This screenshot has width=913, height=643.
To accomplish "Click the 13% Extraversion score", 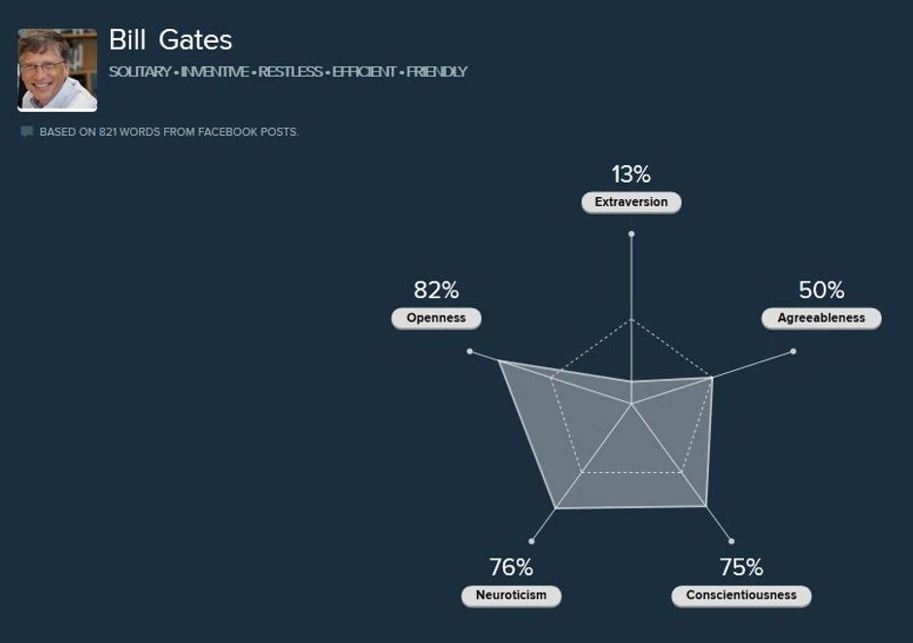I will pos(631,174).
